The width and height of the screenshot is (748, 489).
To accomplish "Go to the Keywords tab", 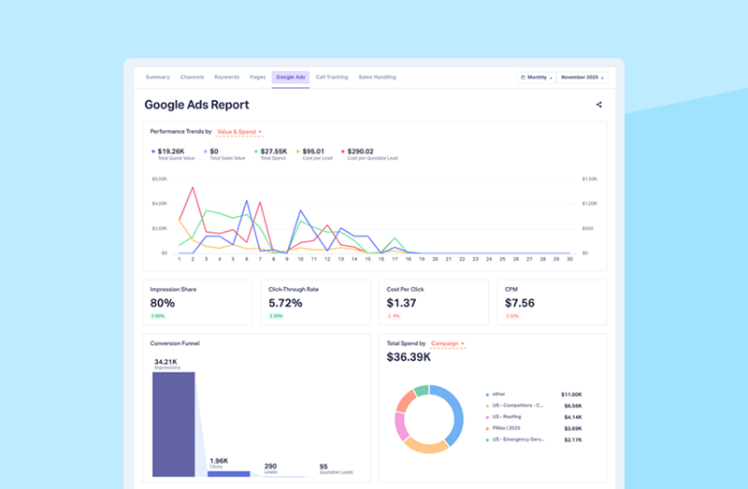I will (x=226, y=77).
